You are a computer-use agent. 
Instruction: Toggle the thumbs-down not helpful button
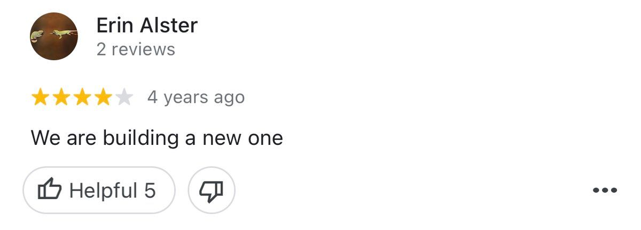coord(212,190)
